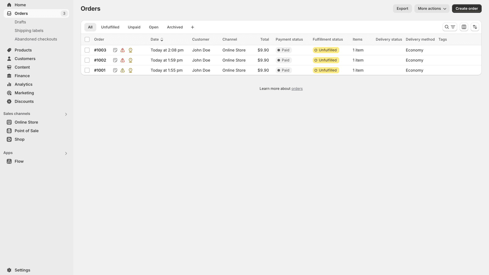Click the Create order button
Viewport: 489px width, 275px height.
pos(466,8)
